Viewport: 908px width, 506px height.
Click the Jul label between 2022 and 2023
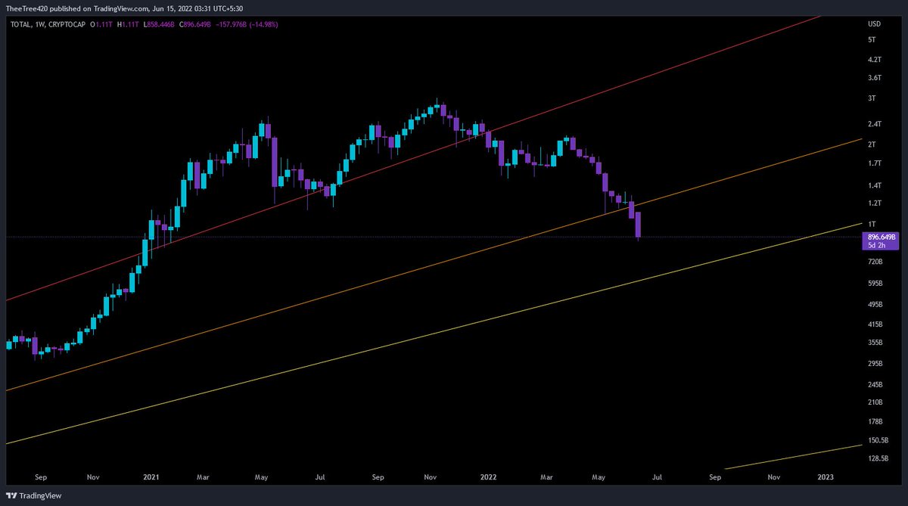658,477
